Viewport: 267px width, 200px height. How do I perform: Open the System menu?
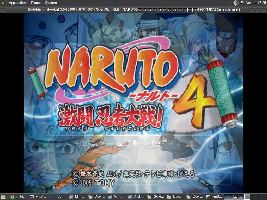[51, 3]
